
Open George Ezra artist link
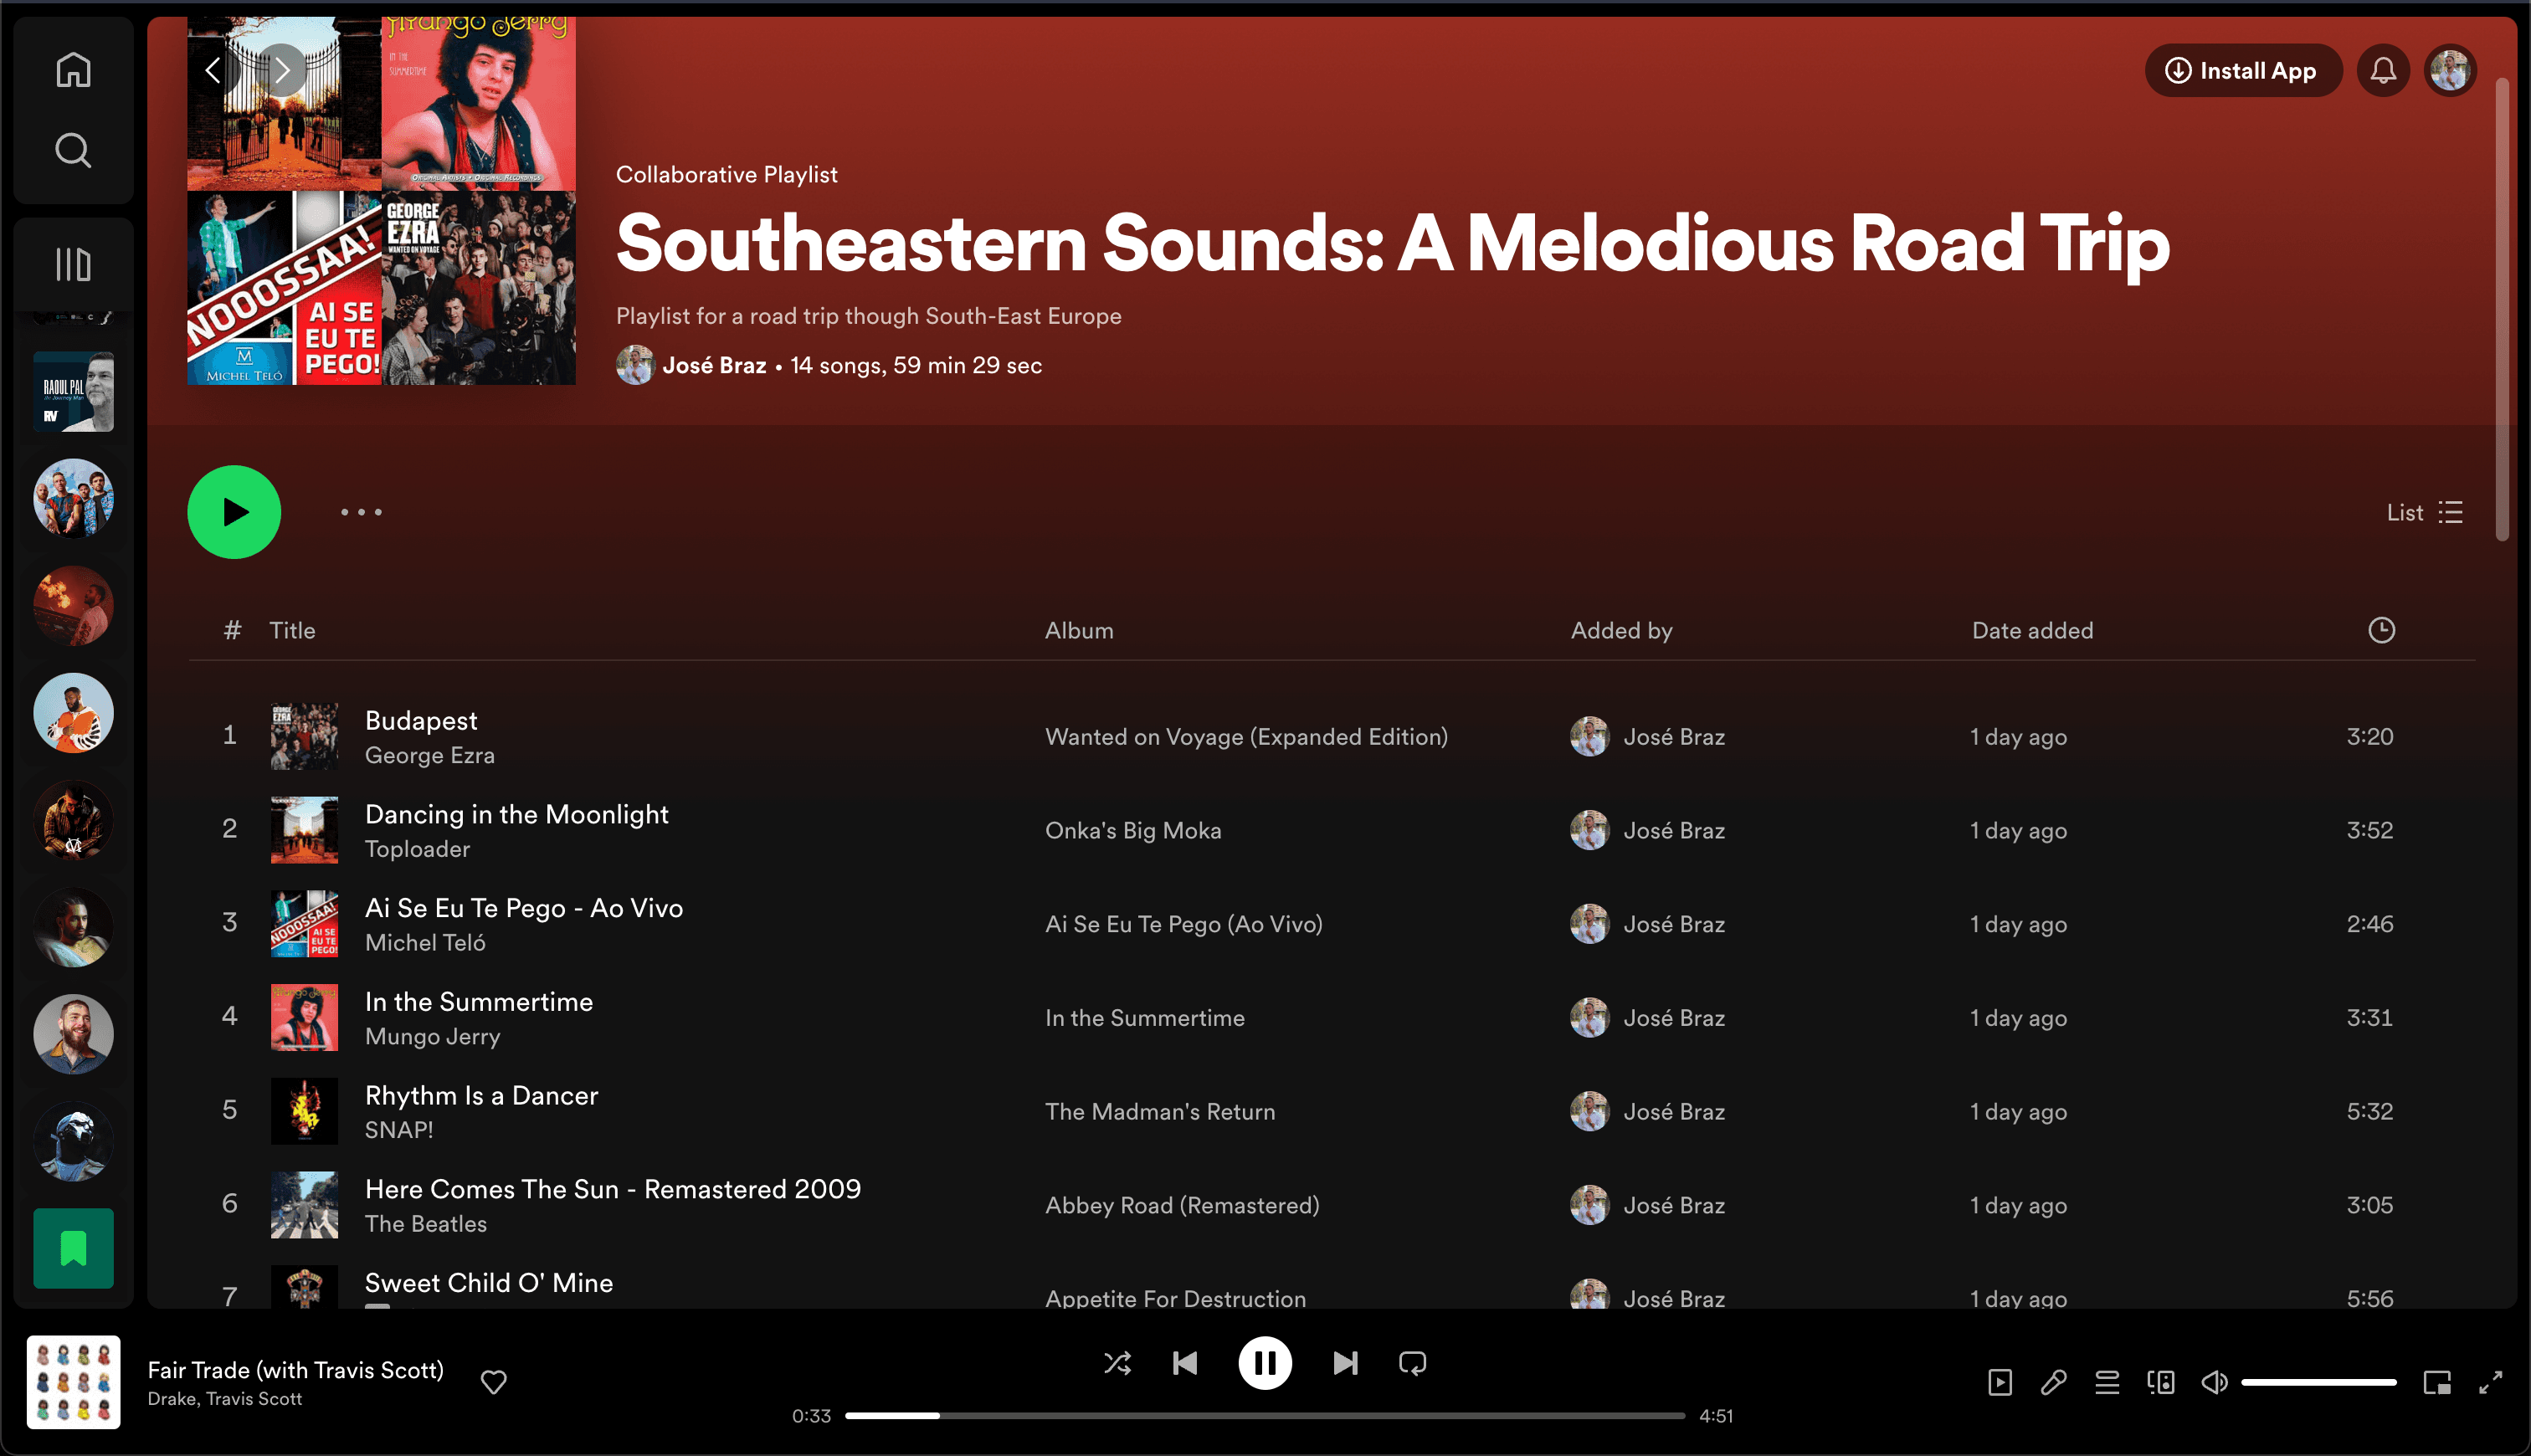(429, 756)
